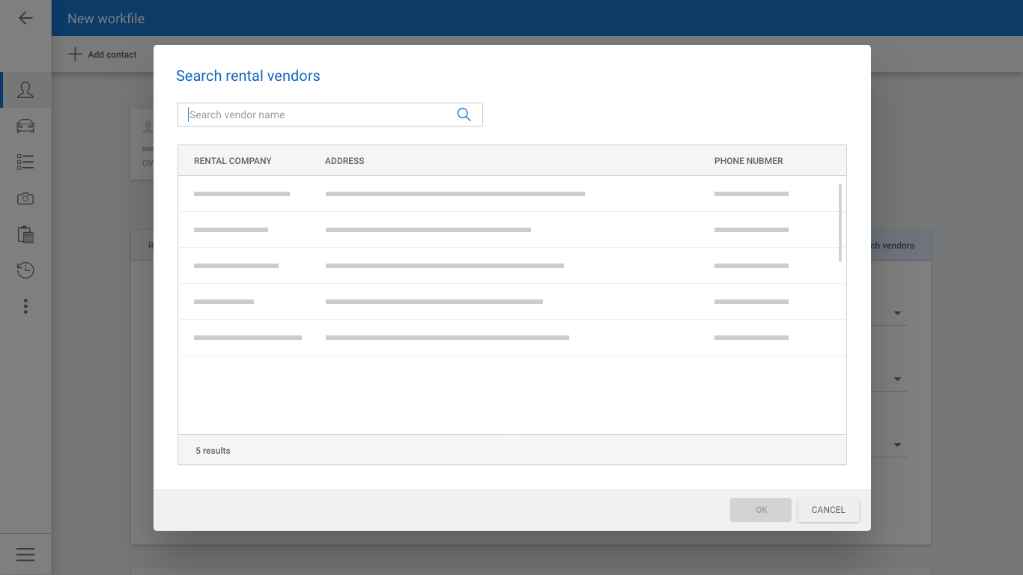
Task: Open the hamburger menu at bottom left
Action: coord(25,554)
